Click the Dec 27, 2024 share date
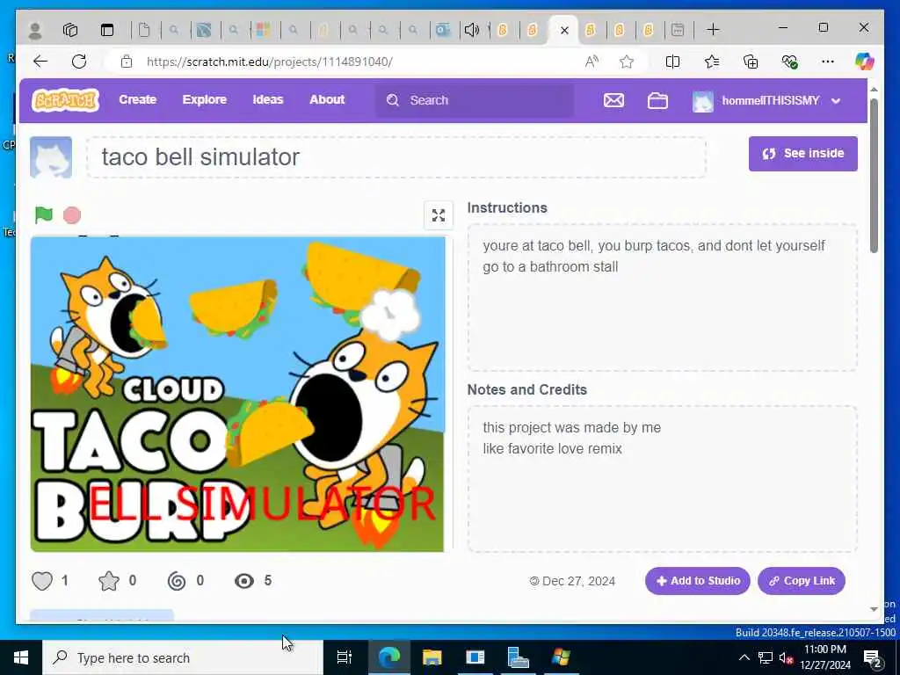The height and width of the screenshot is (675, 900). click(x=578, y=581)
